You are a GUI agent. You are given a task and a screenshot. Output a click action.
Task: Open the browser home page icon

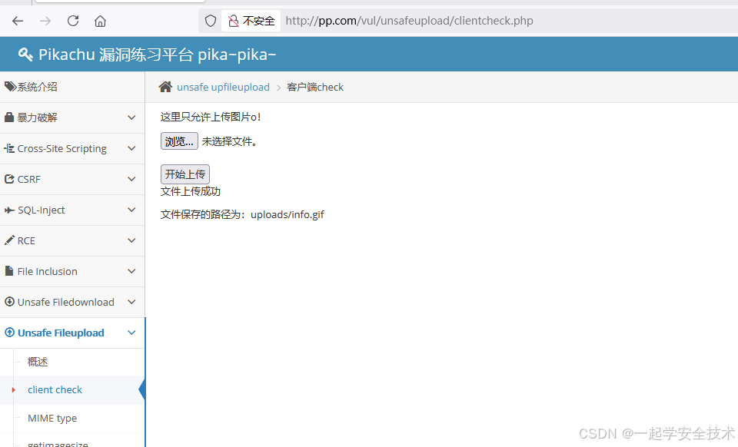(100, 22)
